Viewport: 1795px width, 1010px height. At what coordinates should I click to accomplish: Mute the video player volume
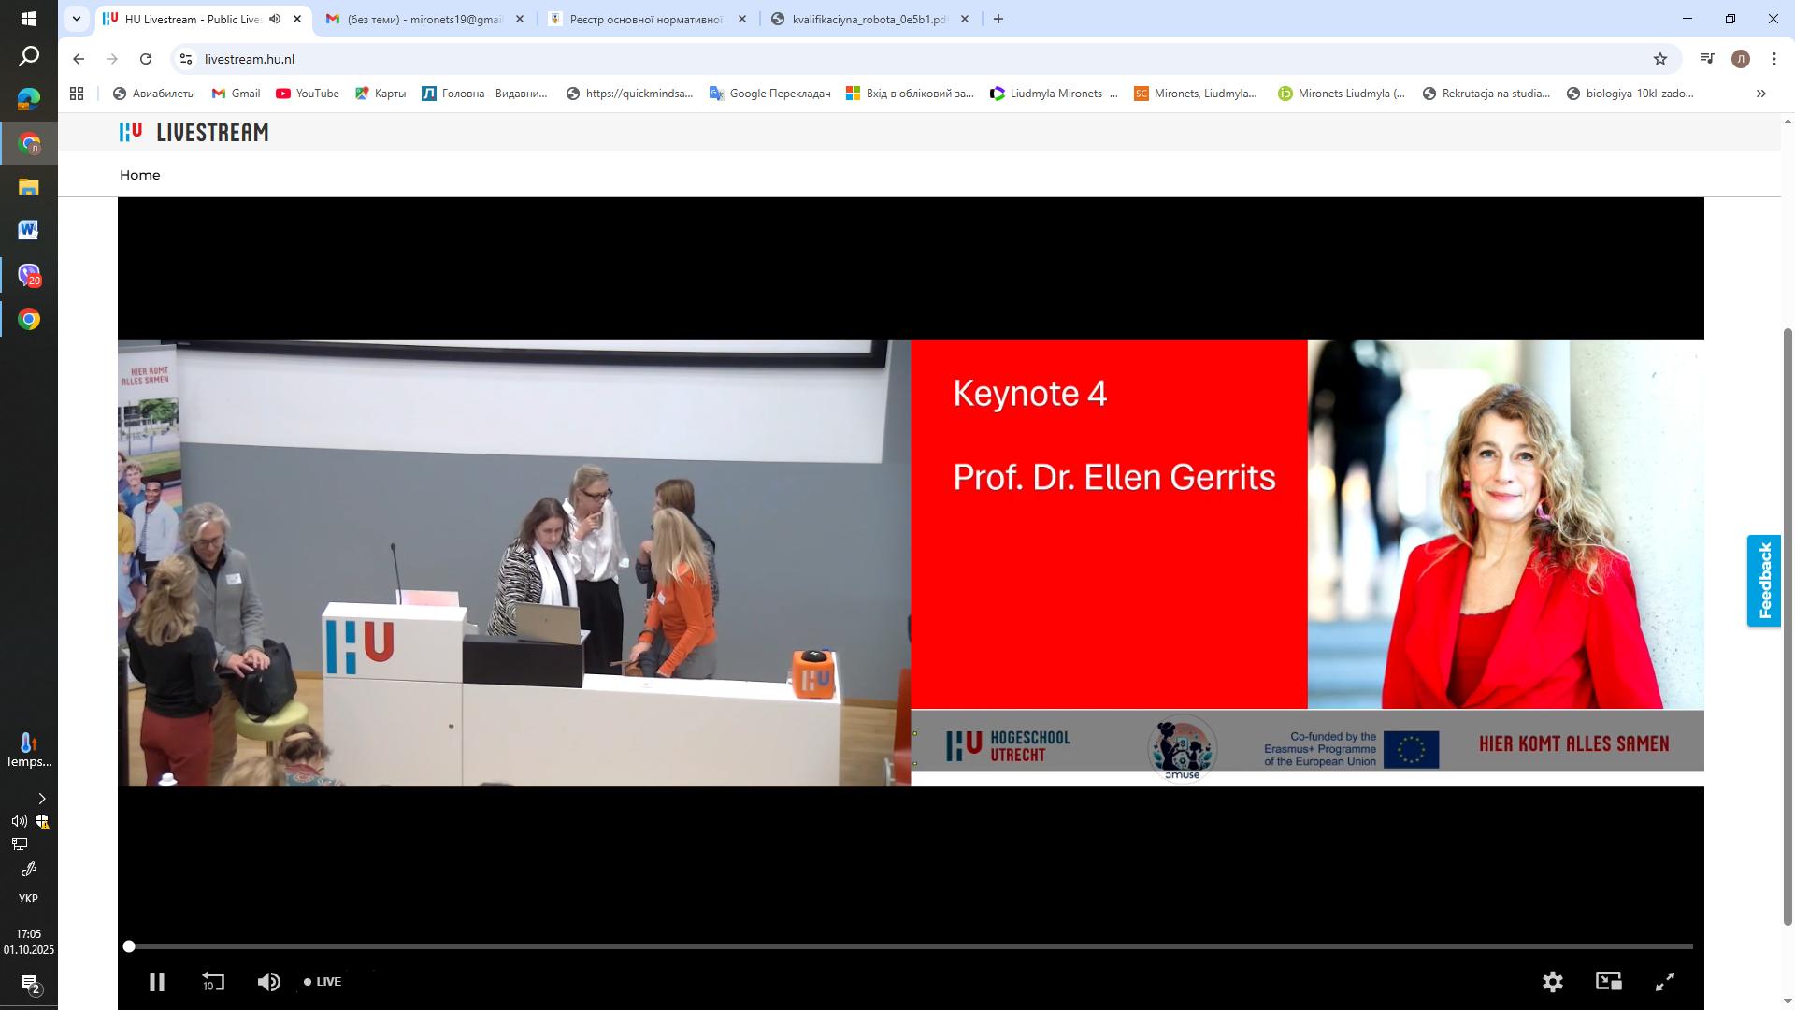click(268, 982)
